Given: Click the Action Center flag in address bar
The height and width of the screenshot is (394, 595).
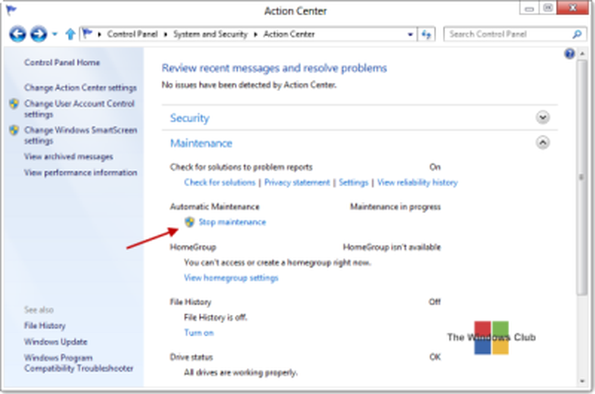Looking at the screenshot, I should point(87,35).
